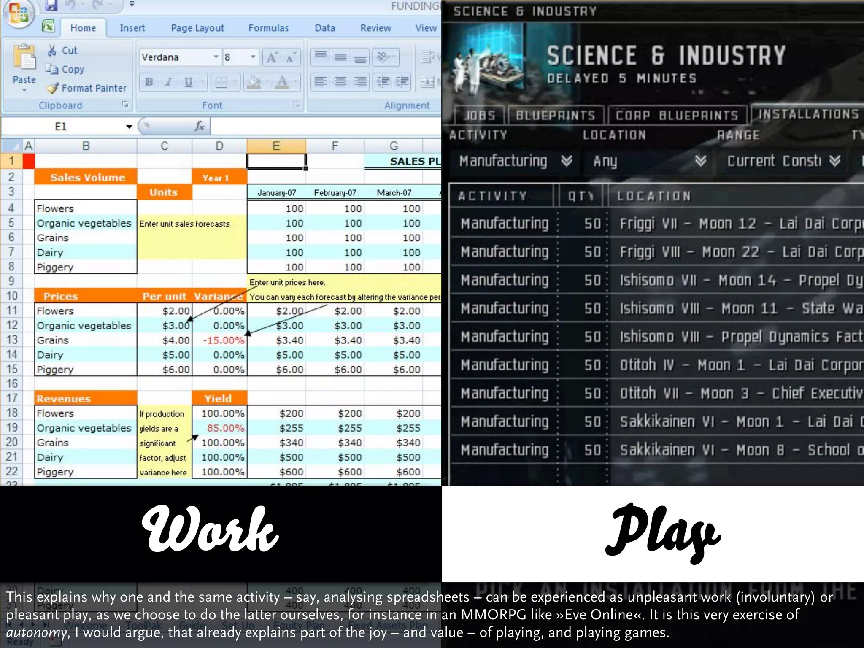Viewport: 864px width, 648px height.
Task: Click the Middle Align icon
Action: tap(340, 57)
